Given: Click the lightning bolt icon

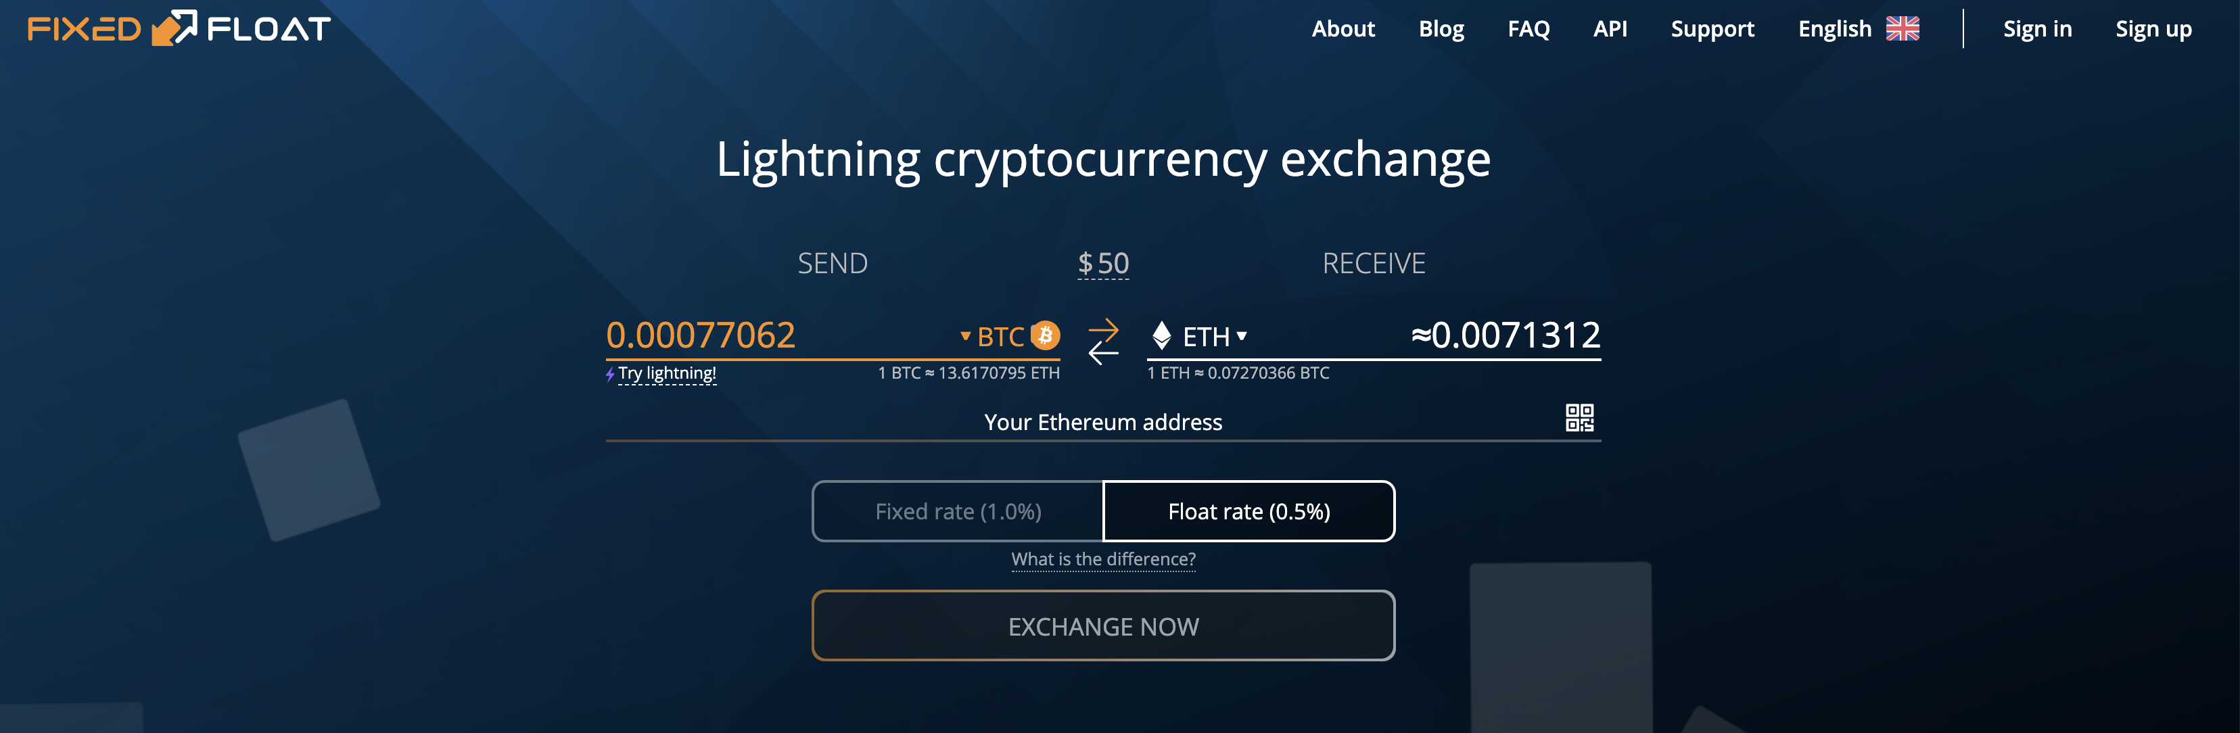Looking at the screenshot, I should (611, 375).
